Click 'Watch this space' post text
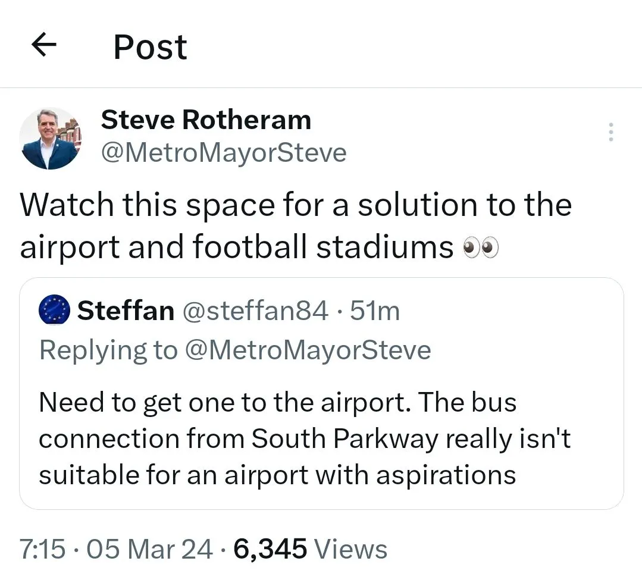The height and width of the screenshot is (583, 642). click(295, 205)
